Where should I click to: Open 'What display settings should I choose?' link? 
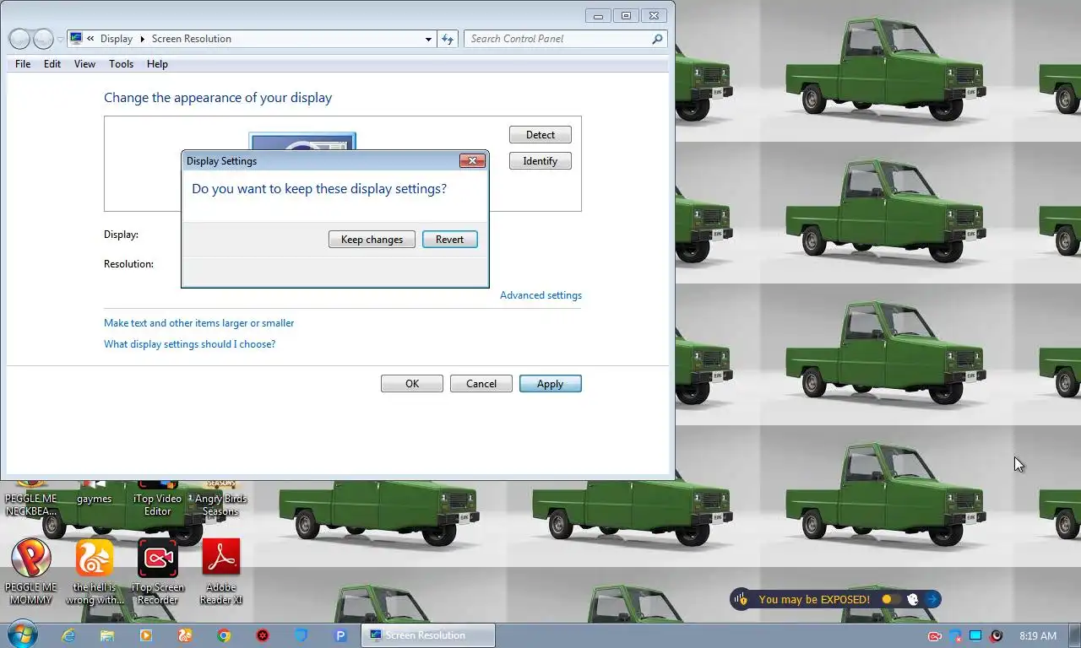[189, 344]
